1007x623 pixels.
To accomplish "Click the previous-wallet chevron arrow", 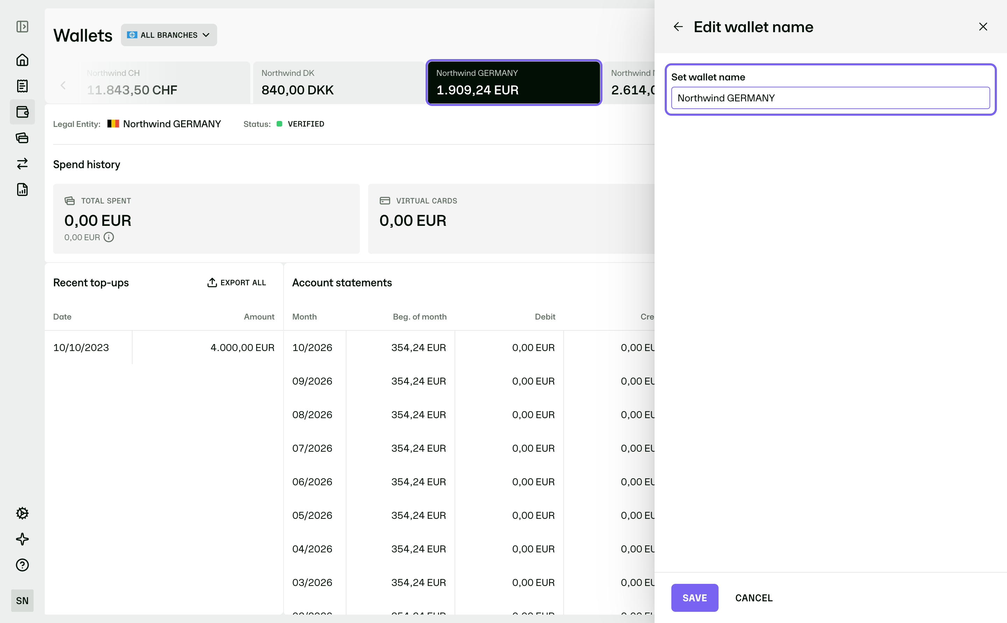I will (63, 85).
